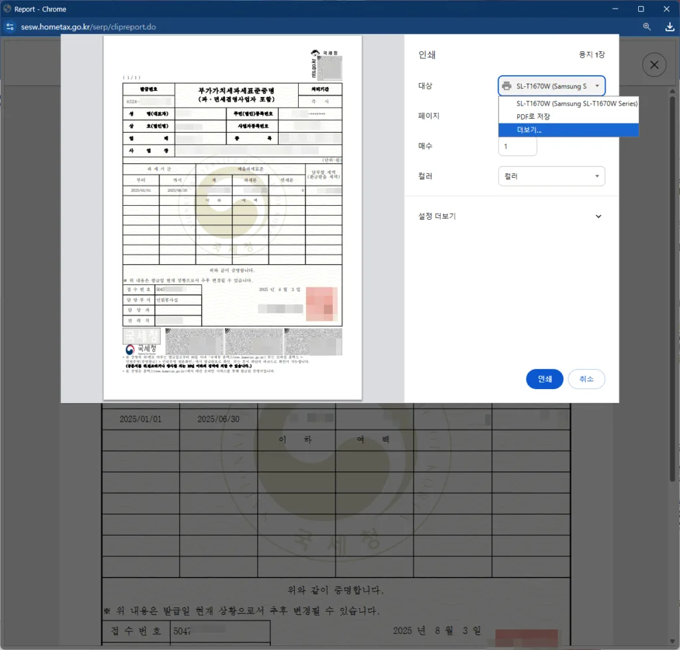Click the copies (매수) input field
The width and height of the screenshot is (680, 650).
(517, 147)
